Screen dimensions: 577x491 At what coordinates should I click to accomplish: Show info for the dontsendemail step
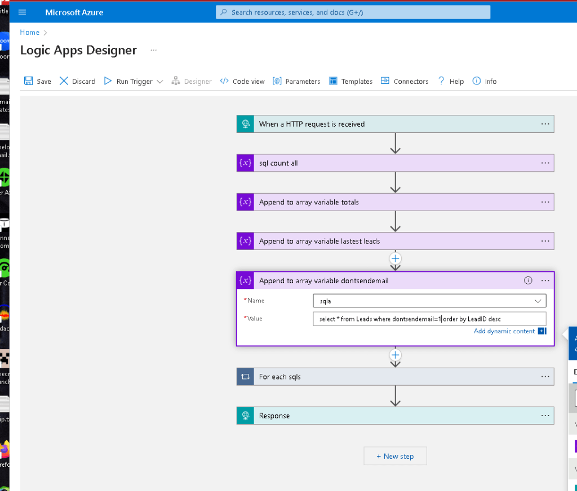(x=528, y=280)
